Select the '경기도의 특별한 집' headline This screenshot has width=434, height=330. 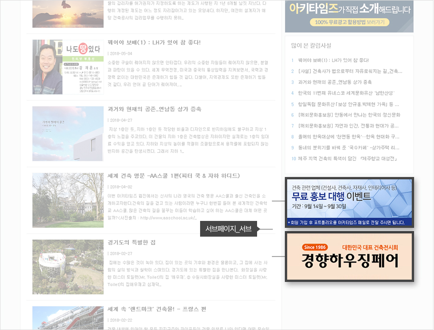(132, 242)
